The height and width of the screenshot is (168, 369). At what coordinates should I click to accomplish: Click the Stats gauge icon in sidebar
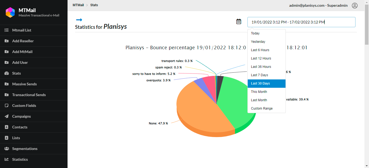[x=7, y=73]
